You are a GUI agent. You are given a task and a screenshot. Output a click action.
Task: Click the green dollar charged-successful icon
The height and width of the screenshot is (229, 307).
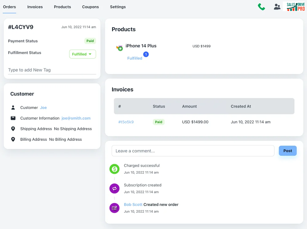pyautogui.click(x=115, y=169)
